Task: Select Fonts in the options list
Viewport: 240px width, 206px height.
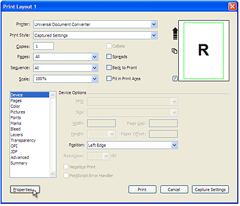Action: 30,118
